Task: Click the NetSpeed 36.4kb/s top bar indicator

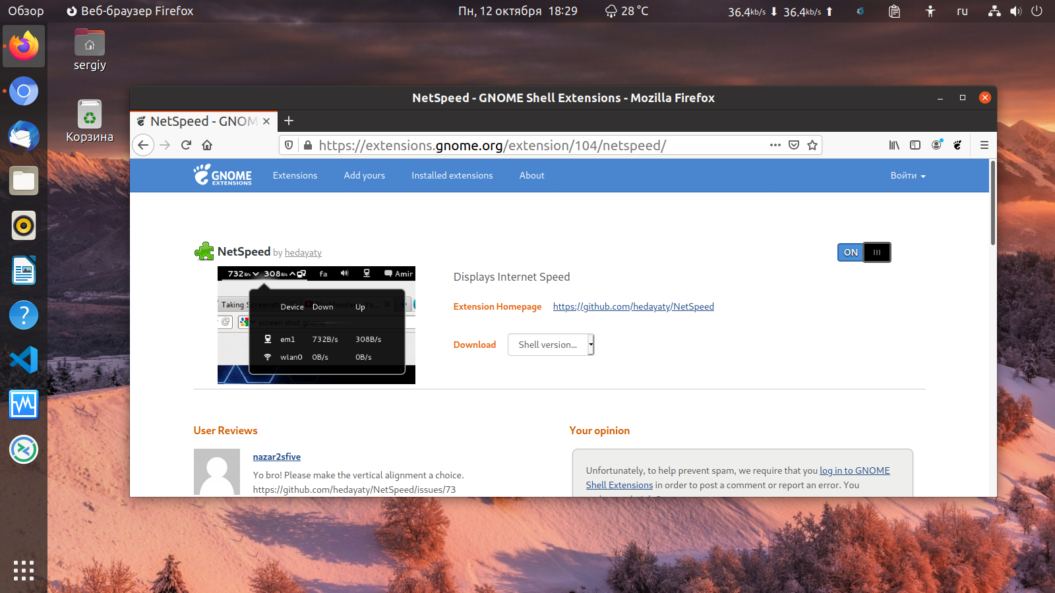Action: pos(780,11)
